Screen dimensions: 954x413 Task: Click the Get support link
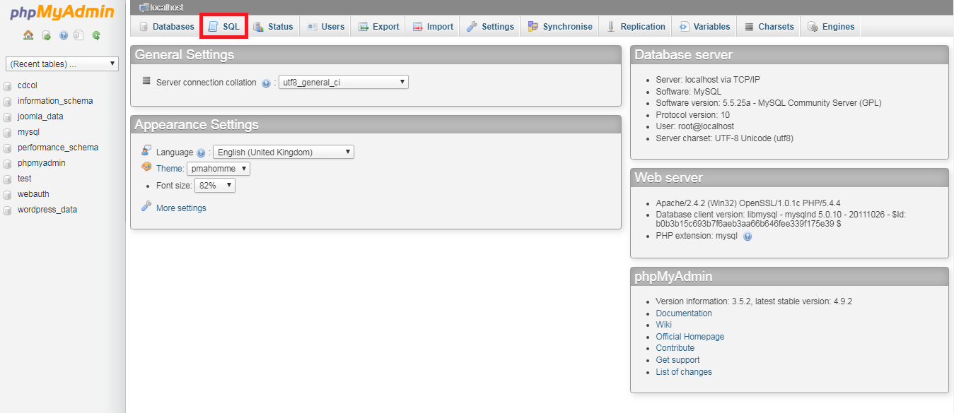677,360
